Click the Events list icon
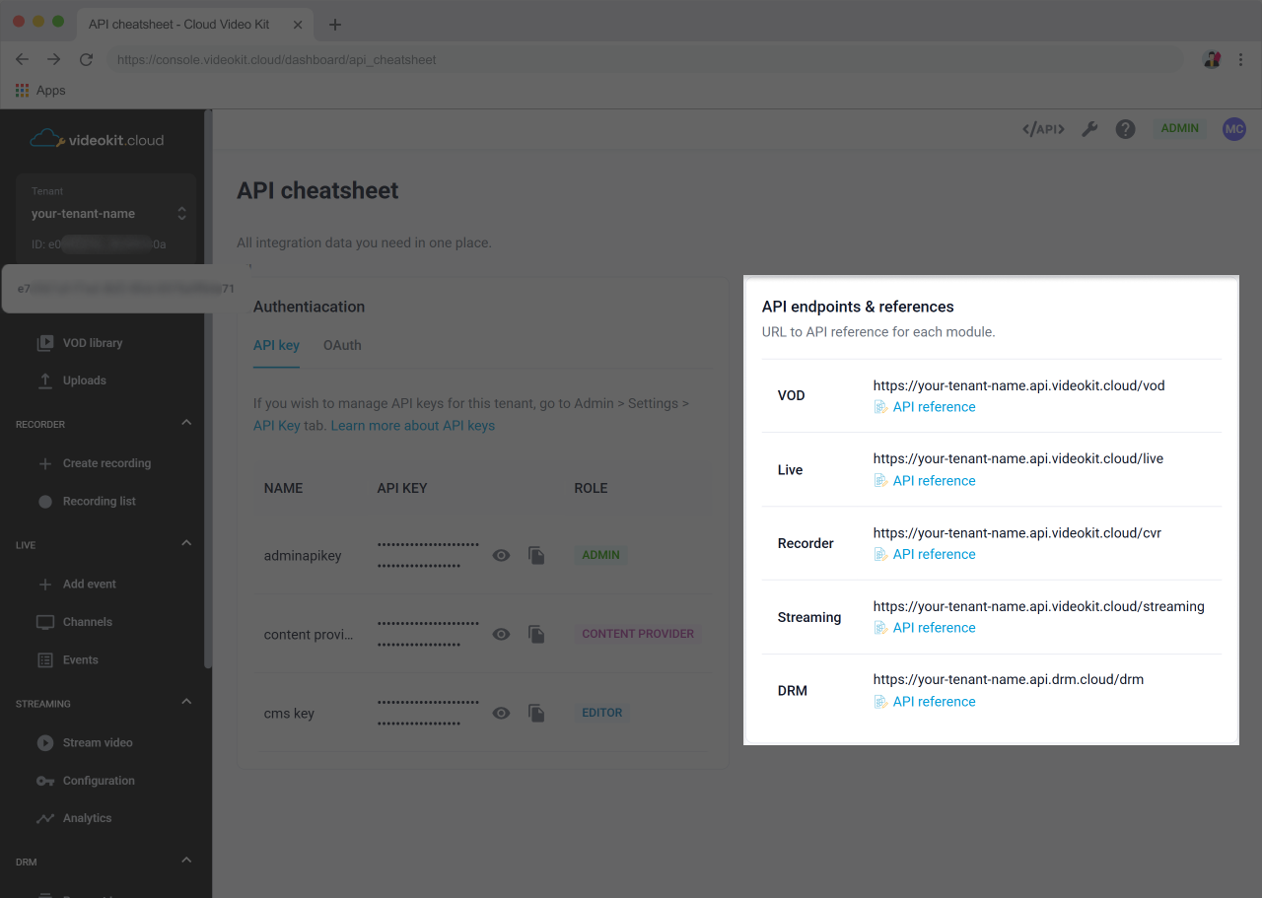The width and height of the screenshot is (1262, 898). (x=44, y=660)
